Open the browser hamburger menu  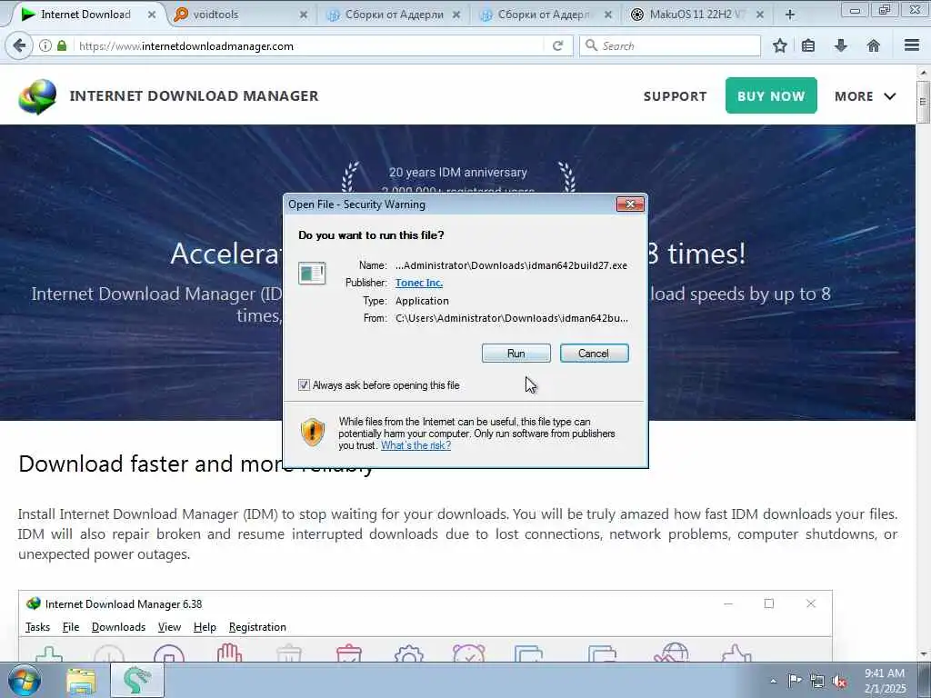(x=912, y=45)
